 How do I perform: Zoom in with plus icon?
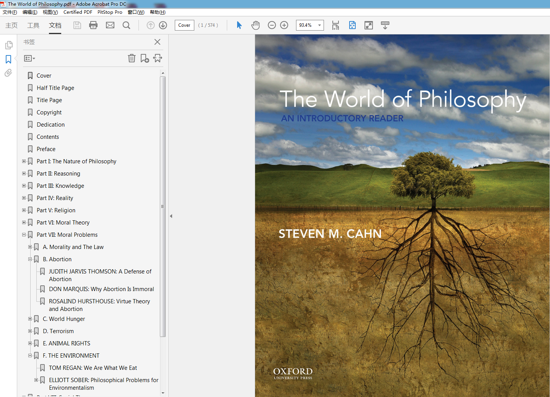[x=284, y=25]
